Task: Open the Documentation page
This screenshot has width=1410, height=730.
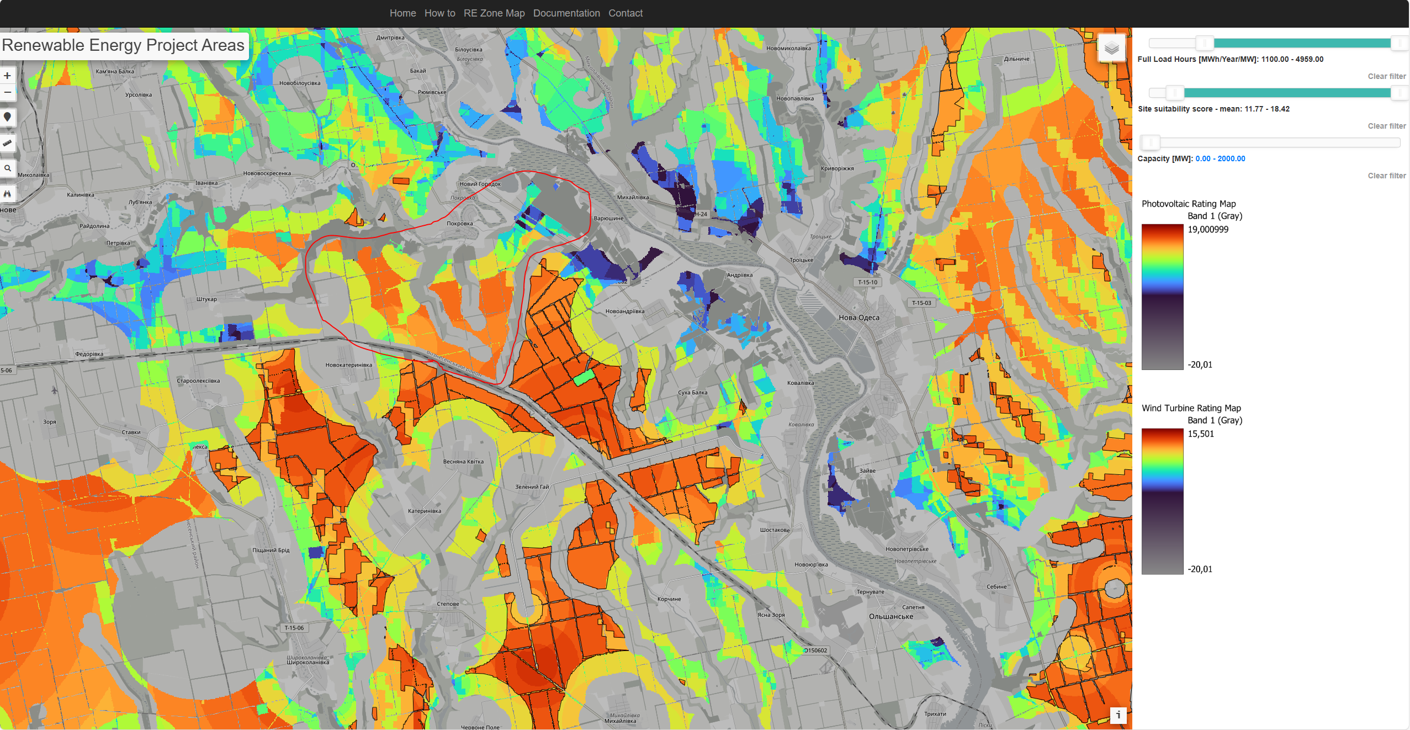Action: click(x=566, y=13)
